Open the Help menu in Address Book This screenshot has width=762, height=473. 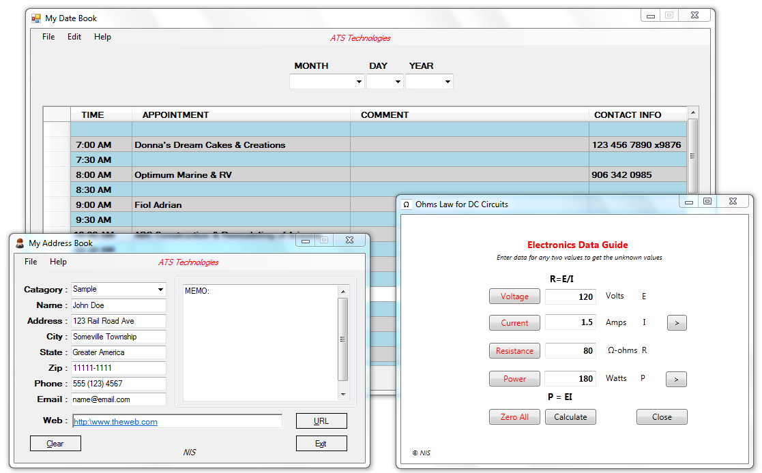(x=59, y=262)
